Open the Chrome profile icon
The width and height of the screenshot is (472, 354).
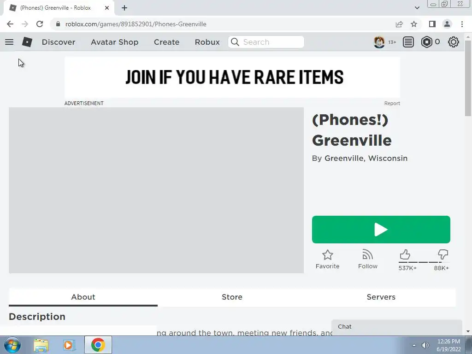tap(447, 24)
